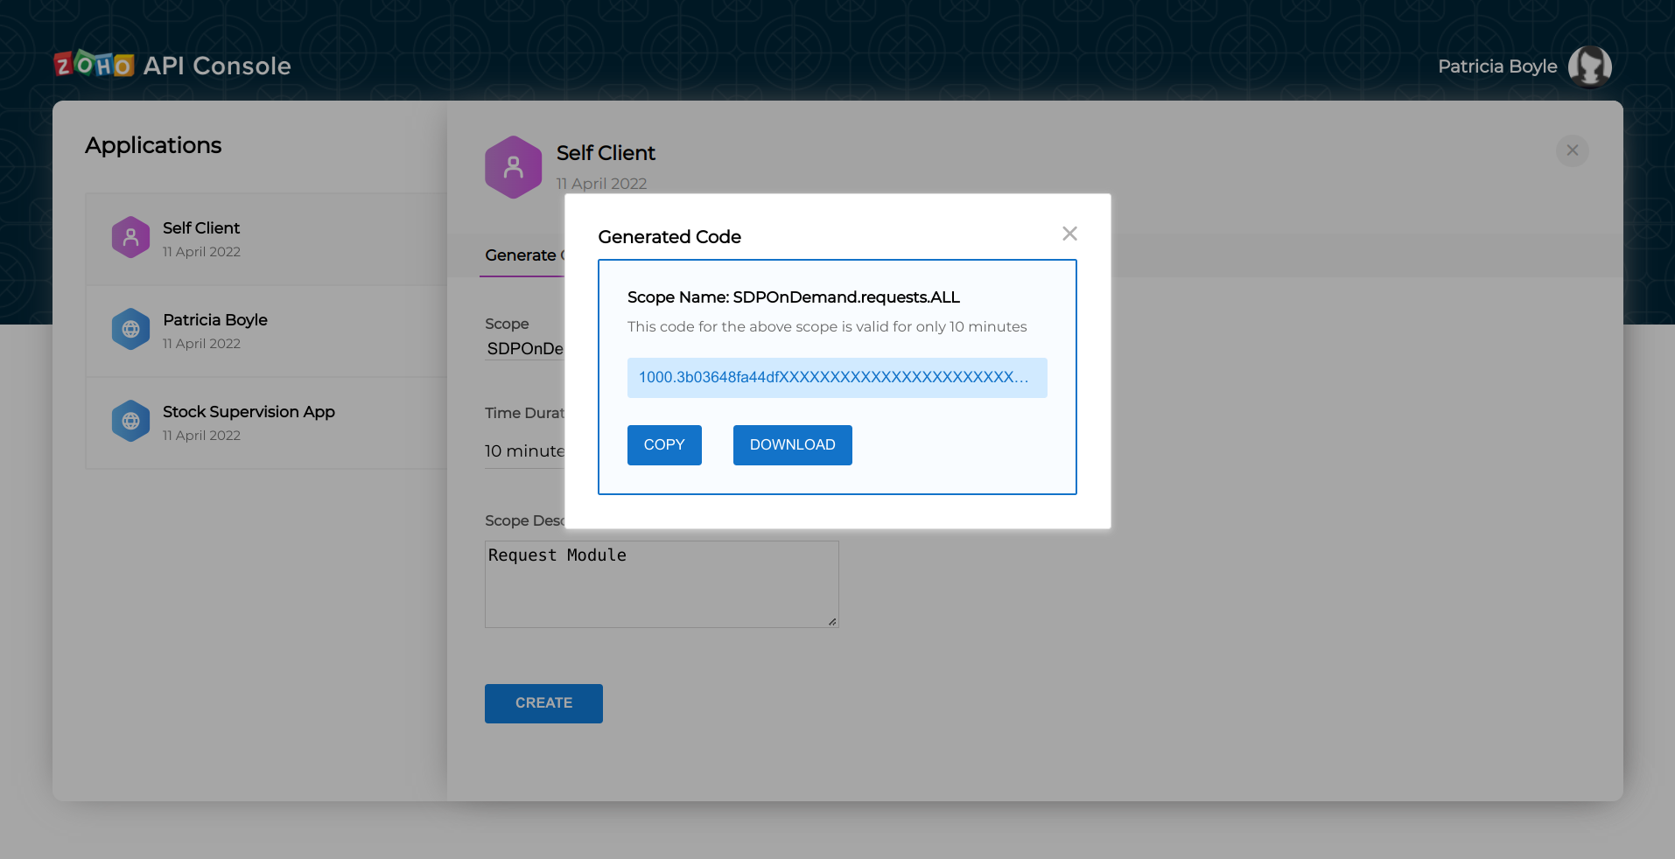Image resolution: width=1675 pixels, height=859 pixels.
Task: Select Self Client application name
Action: (201, 228)
